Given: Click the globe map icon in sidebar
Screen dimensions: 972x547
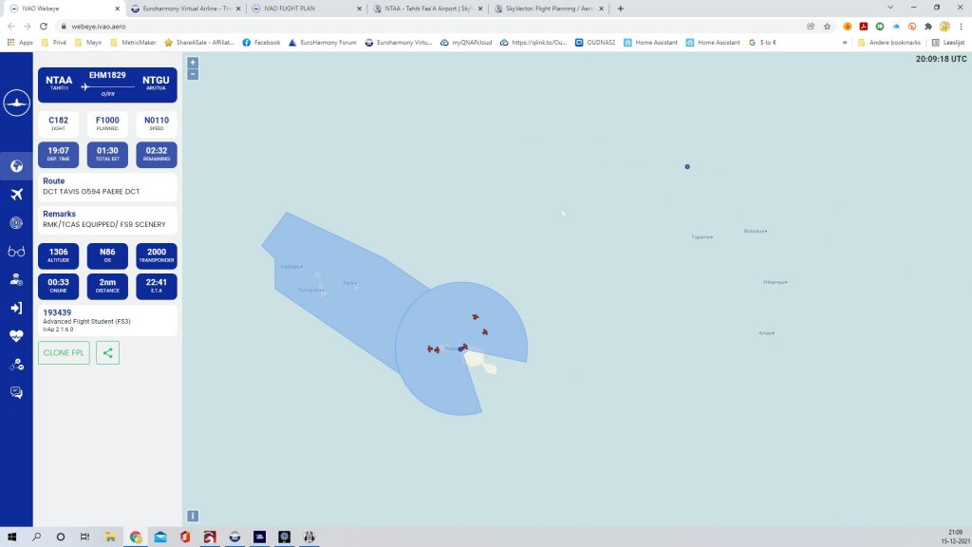Looking at the screenshot, I should click(x=16, y=166).
